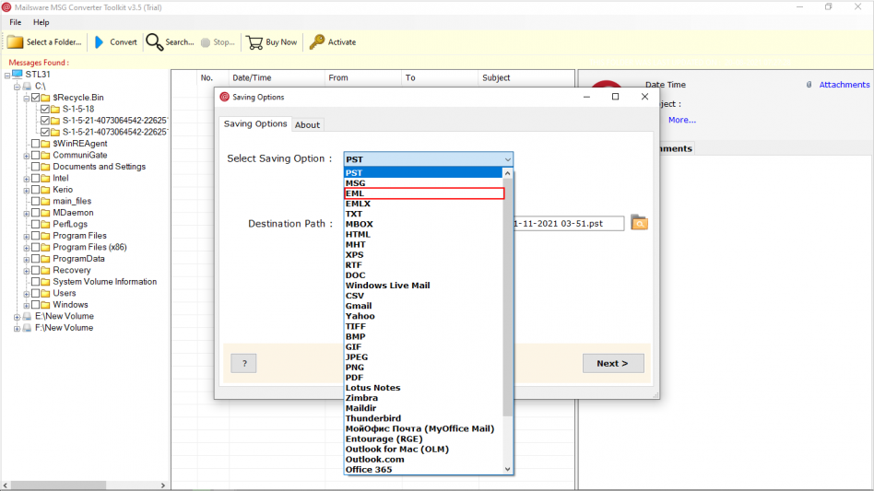Click the blue Convert play icon
The height and width of the screenshot is (491, 874).
tap(100, 42)
